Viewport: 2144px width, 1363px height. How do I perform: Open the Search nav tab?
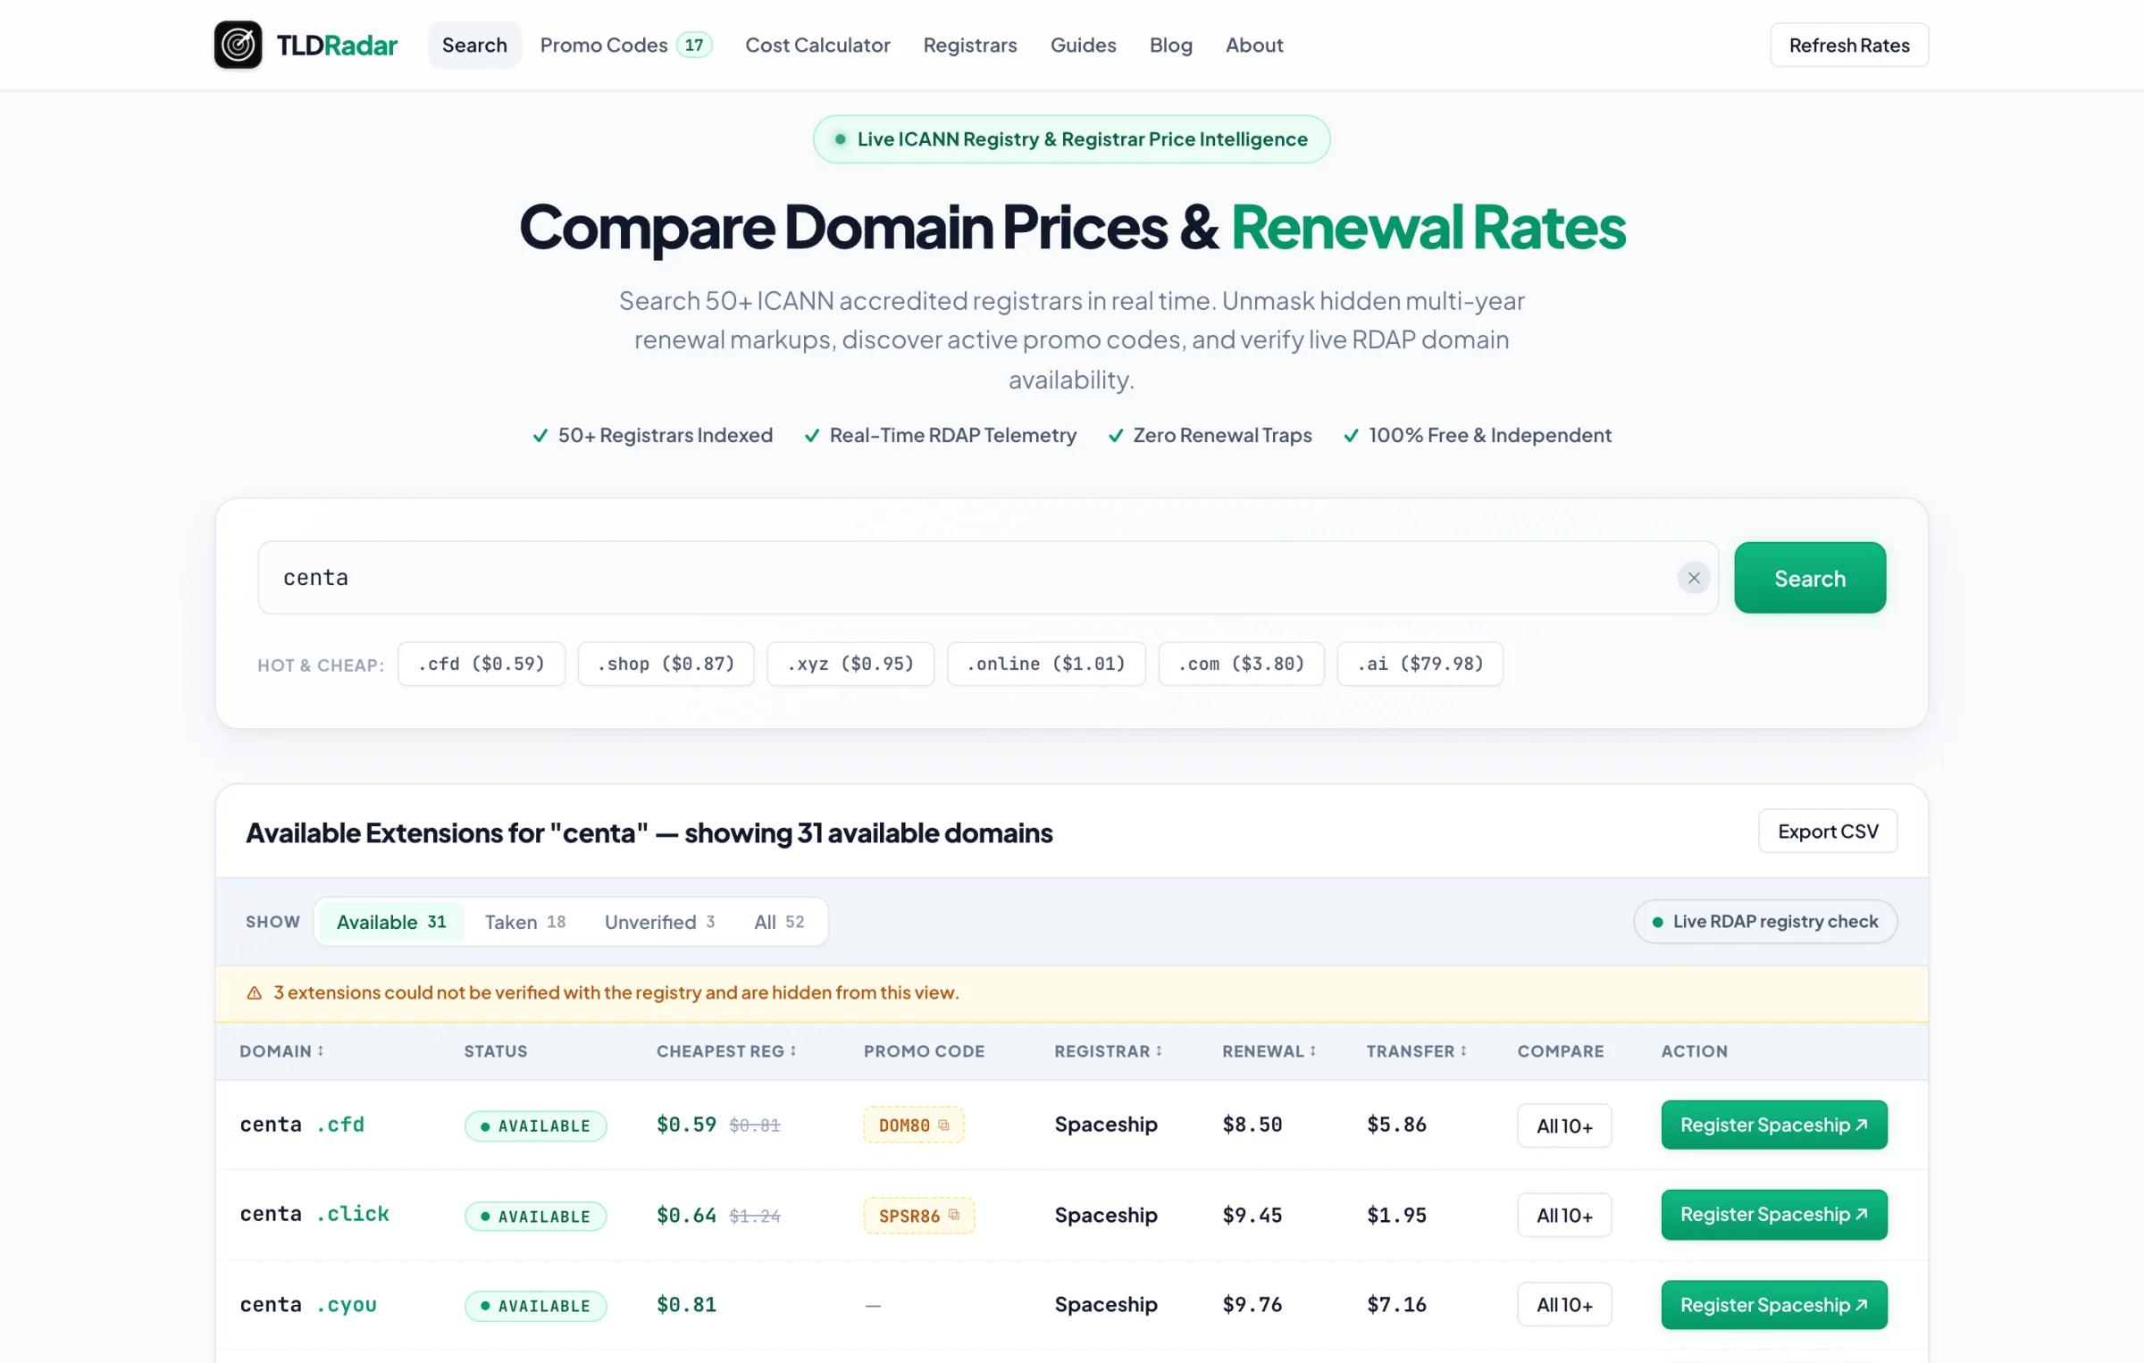(474, 45)
